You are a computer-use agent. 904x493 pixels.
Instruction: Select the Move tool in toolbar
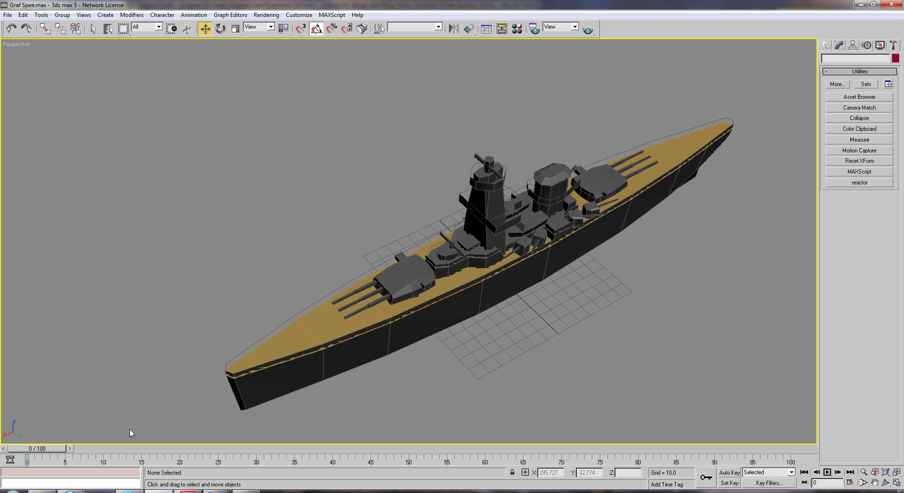pyautogui.click(x=205, y=29)
